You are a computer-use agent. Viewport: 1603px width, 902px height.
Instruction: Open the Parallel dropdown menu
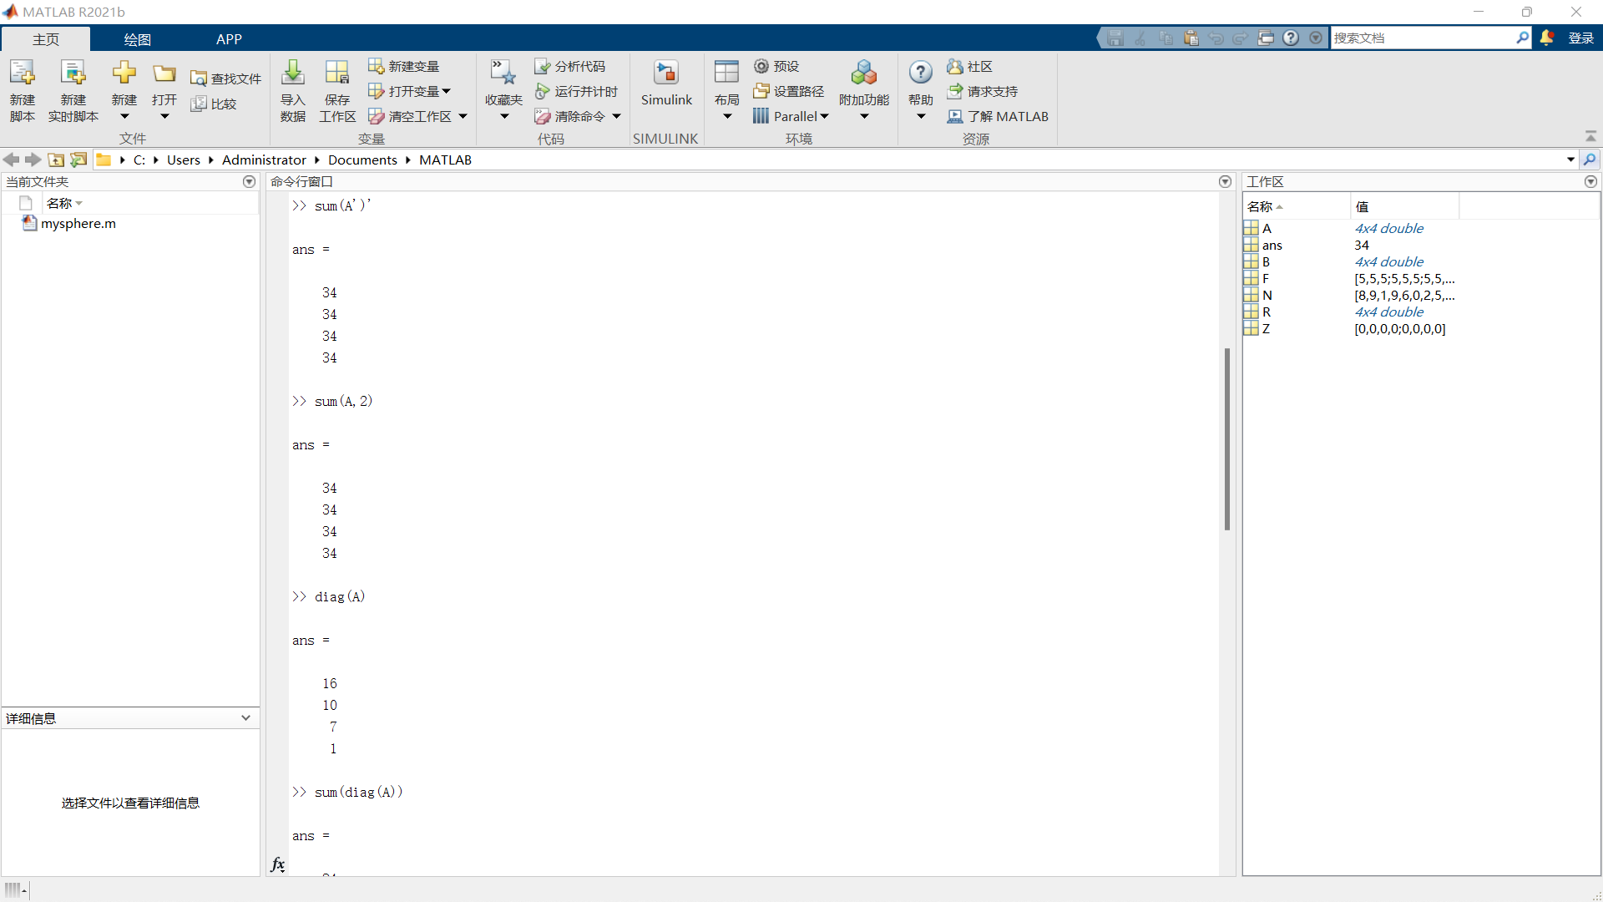click(791, 116)
